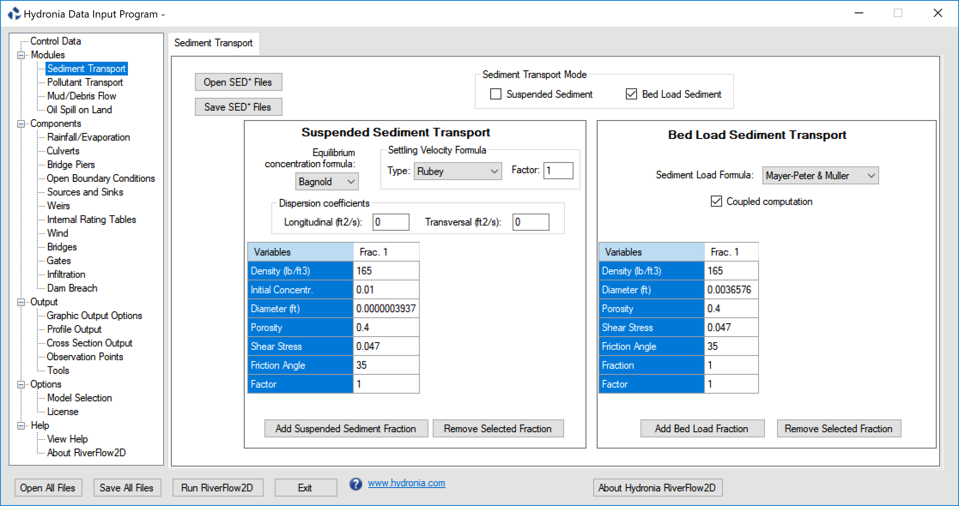Click the Save SED* Files button
This screenshot has width=959, height=506.
(238, 107)
